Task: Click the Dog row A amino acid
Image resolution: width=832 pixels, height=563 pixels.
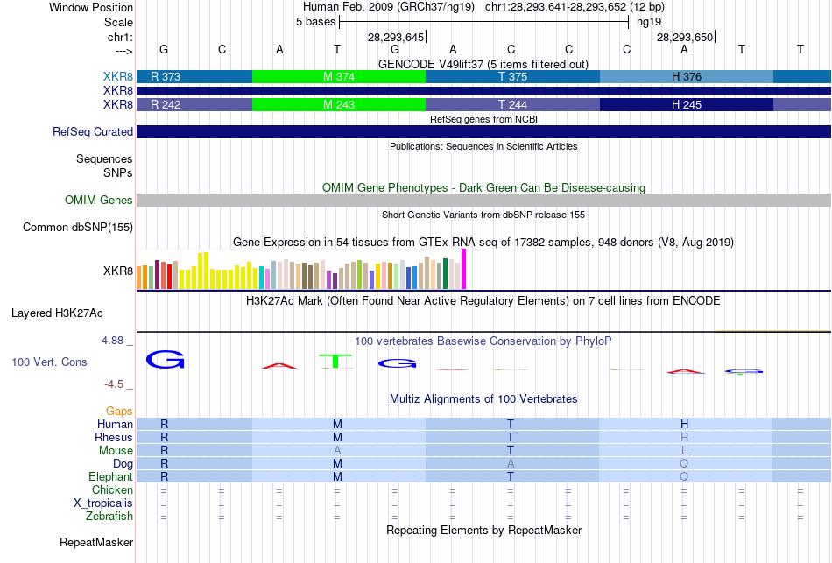Action: 511,464
